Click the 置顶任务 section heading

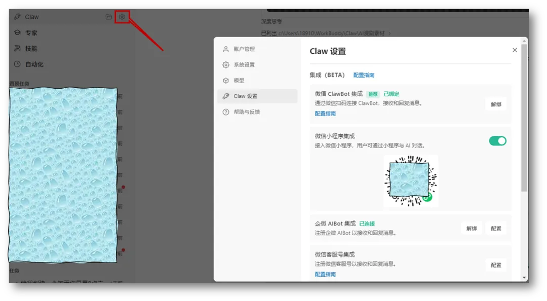pos(19,84)
